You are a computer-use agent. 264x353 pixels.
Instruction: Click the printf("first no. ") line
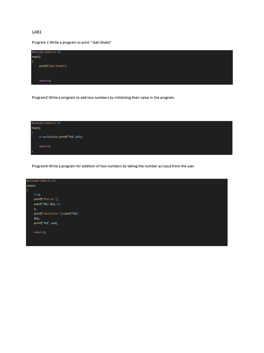click(46, 199)
